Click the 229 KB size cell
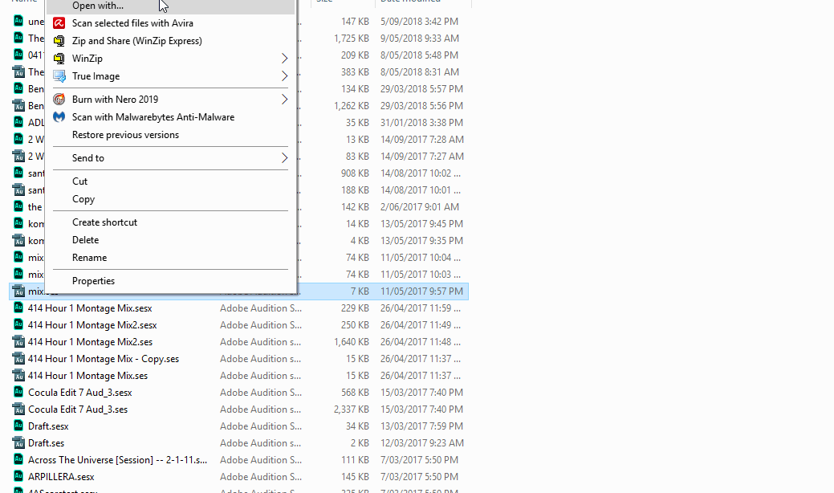 [355, 308]
